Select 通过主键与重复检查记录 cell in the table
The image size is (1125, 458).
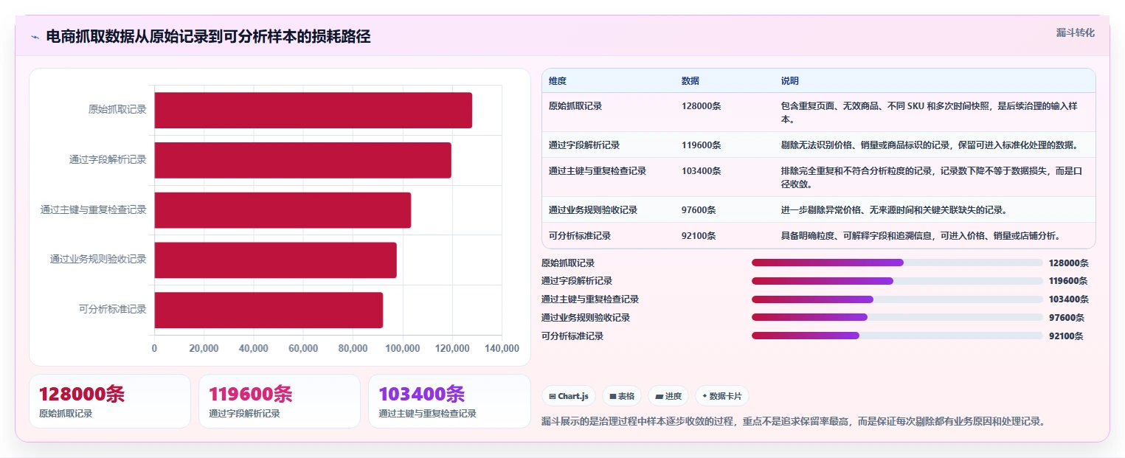click(x=598, y=170)
